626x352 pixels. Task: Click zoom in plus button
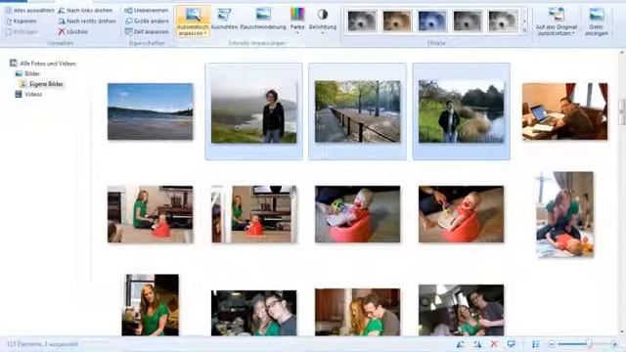point(614,344)
